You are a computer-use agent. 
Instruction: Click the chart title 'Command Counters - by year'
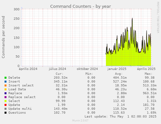(x=81, y=6)
